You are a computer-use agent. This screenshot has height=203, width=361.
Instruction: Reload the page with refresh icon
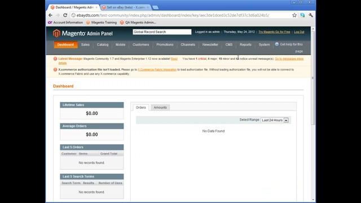65,15
